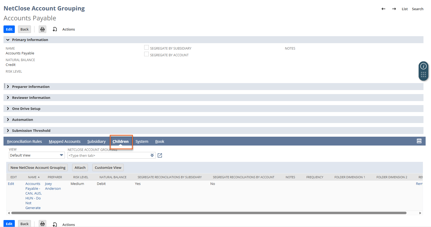Expand the Preparer Information section
431x227 pixels.
(31, 87)
